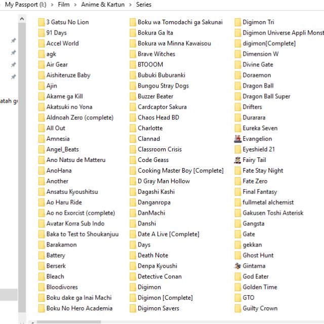Select the Ajin folder name

(52, 86)
